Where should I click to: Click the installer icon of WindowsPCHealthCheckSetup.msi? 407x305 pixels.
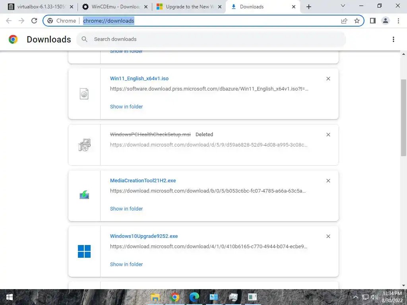click(x=84, y=145)
